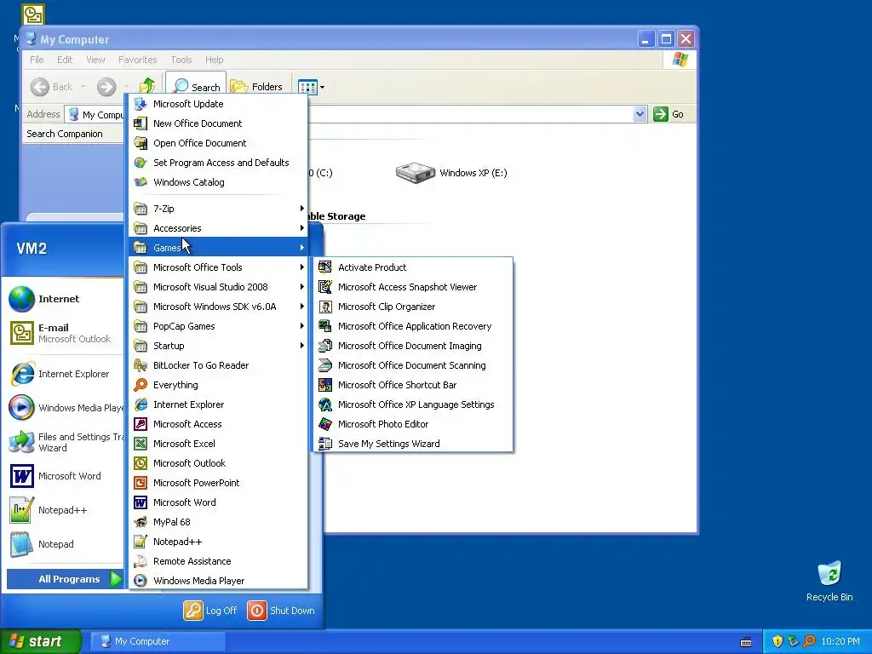Open Set Program Access and Defaults
The width and height of the screenshot is (872, 654).
click(x=218, y=163)
